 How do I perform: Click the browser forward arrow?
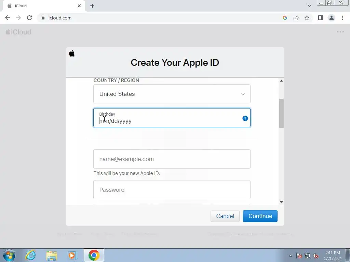point(18,18)
